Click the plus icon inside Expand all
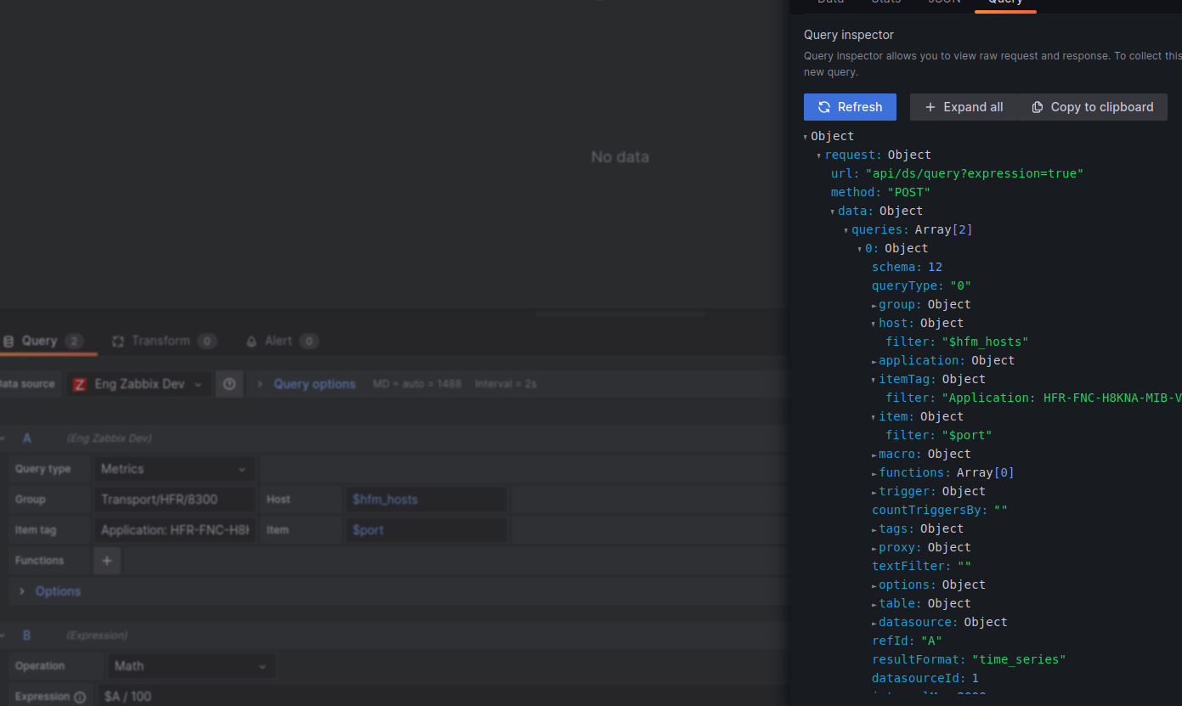The height and width of the screenshot is (706, 1182). pyautogui.click(x=930, y=107)
